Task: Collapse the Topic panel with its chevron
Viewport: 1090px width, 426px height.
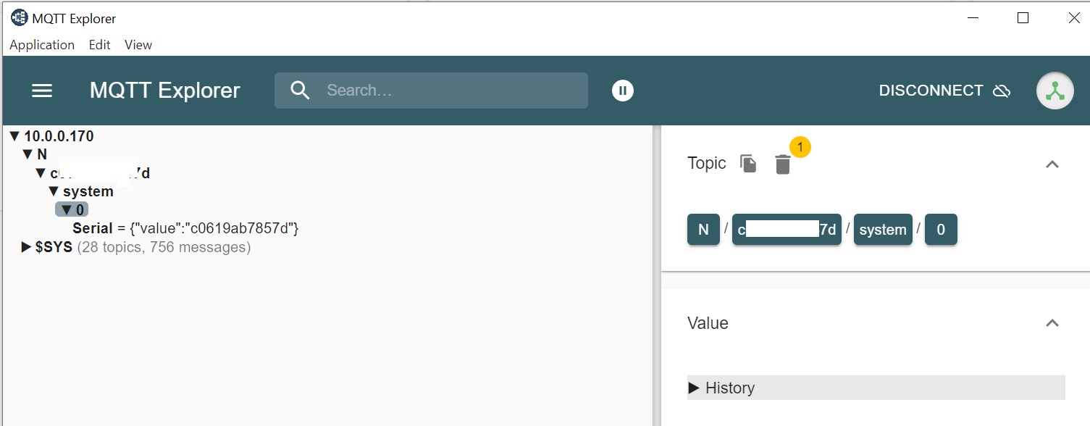Action: point(1052,164)
